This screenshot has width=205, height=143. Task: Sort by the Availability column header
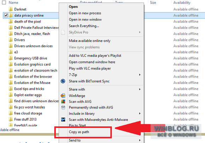(x=182, y=2)
